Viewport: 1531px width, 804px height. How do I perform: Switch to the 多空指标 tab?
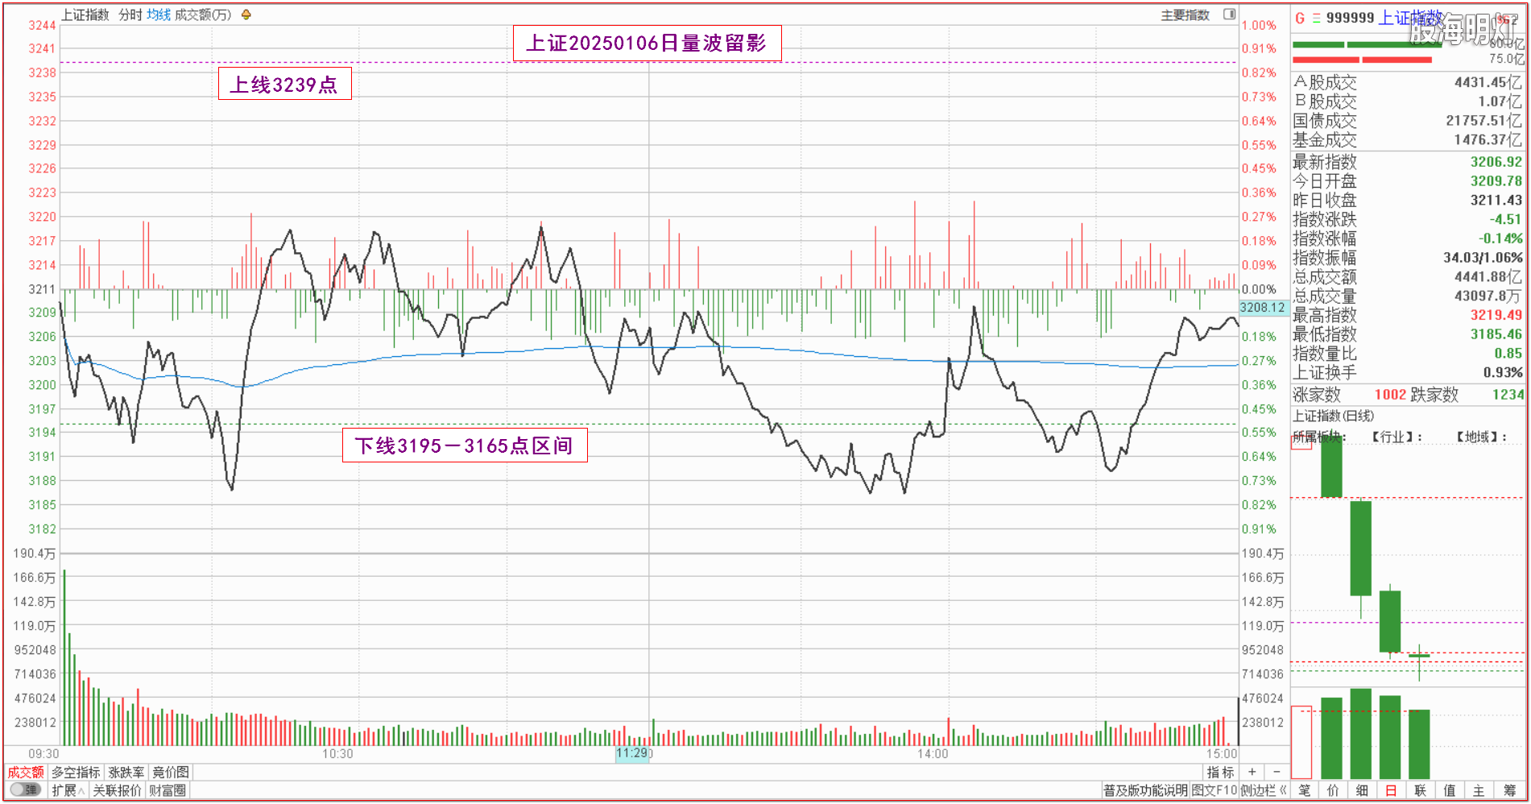coord(76,772)
